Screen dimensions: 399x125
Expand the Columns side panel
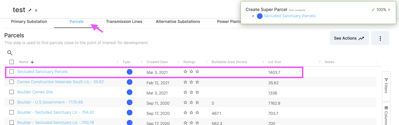[x=386, y=114]
